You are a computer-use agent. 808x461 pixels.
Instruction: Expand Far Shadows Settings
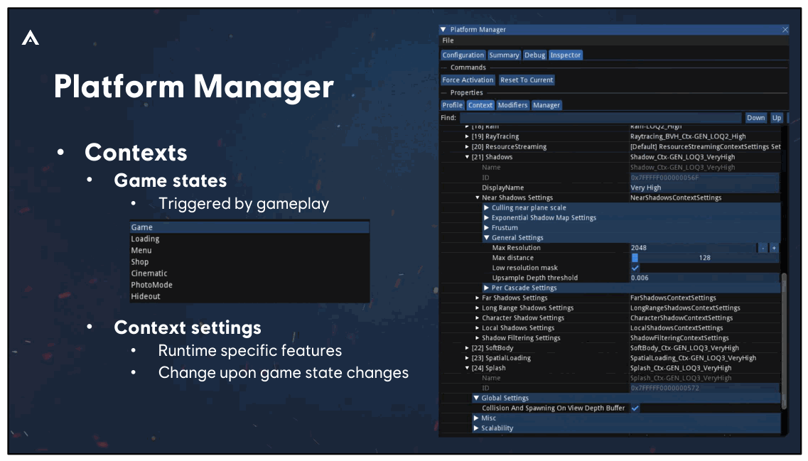tap(477, 298)
